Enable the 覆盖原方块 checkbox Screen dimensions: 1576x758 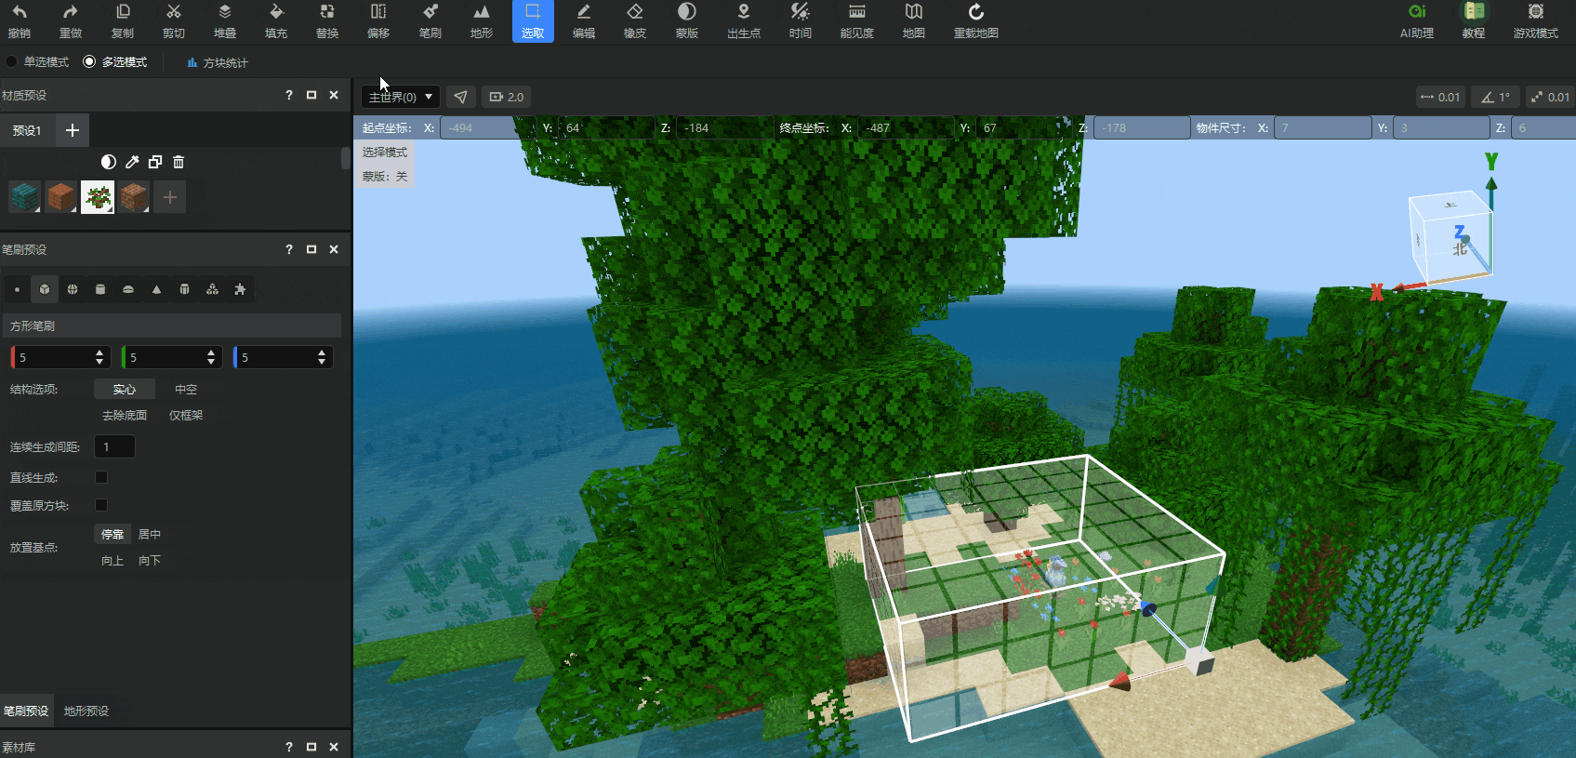click(x=101, y=505)
